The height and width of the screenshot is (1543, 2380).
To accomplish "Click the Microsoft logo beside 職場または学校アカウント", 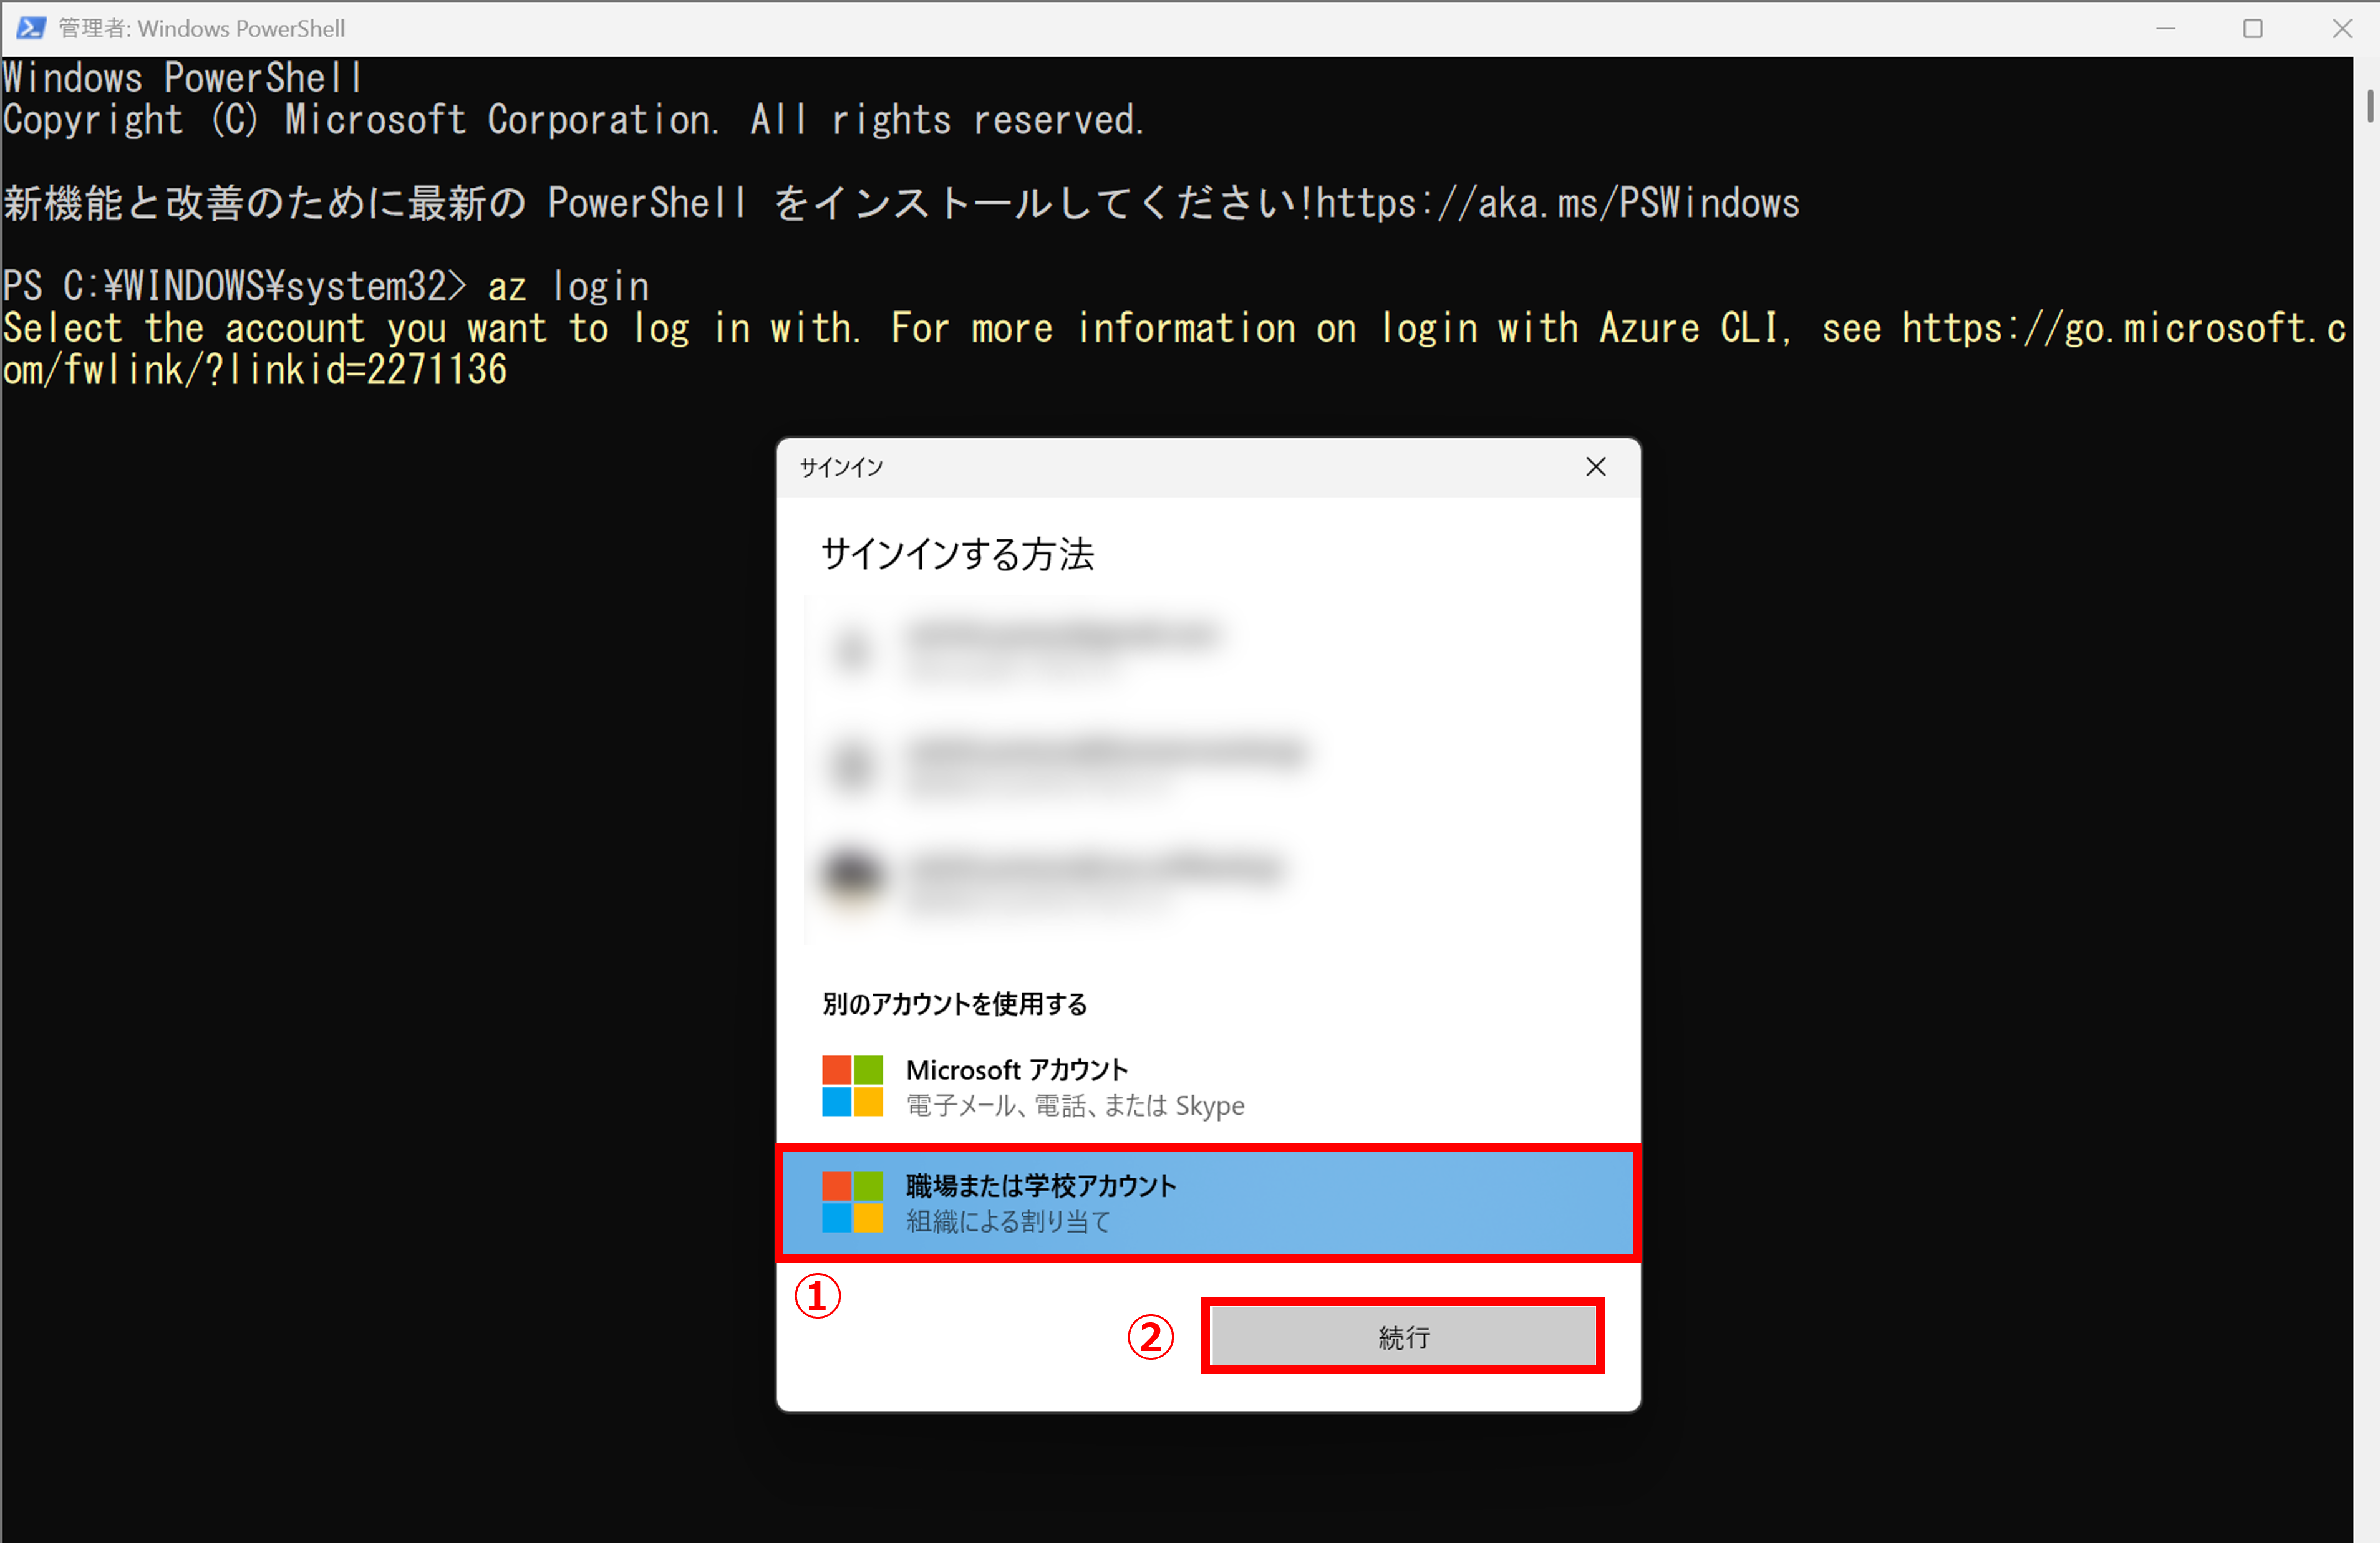I will 852,1202.
